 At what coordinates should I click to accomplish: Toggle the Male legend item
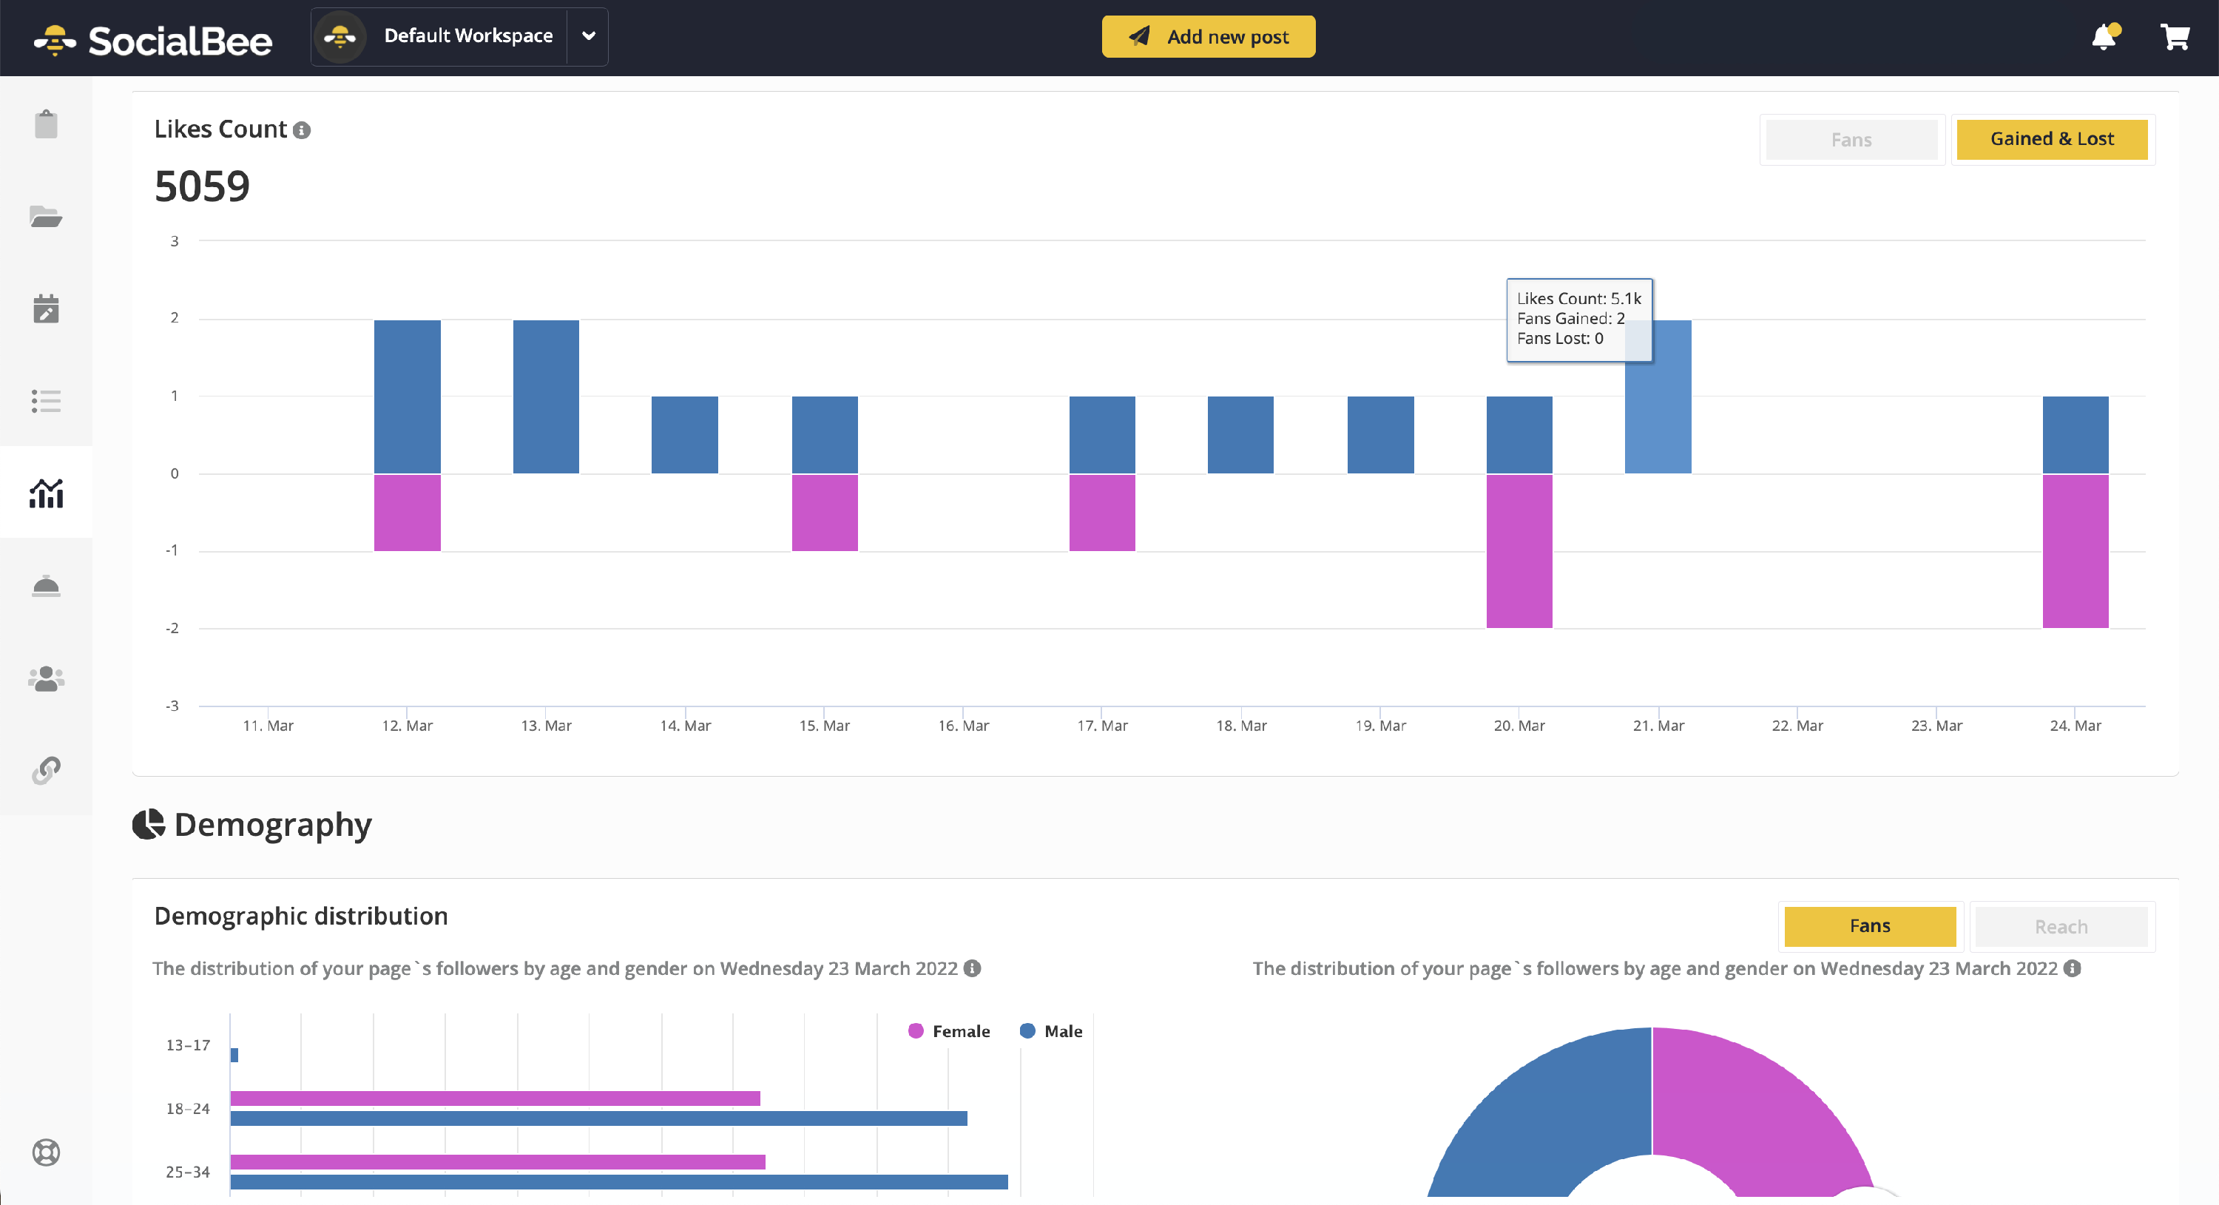point(1051,1031)
